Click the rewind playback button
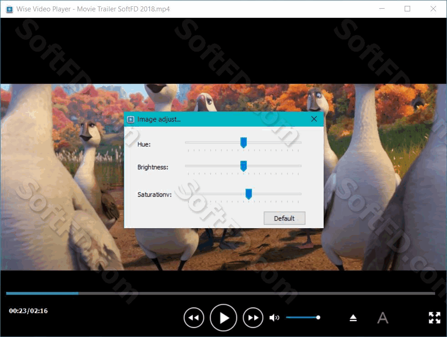Image resolution: width=447 pixels, height=337 pixels. (194, 317)
